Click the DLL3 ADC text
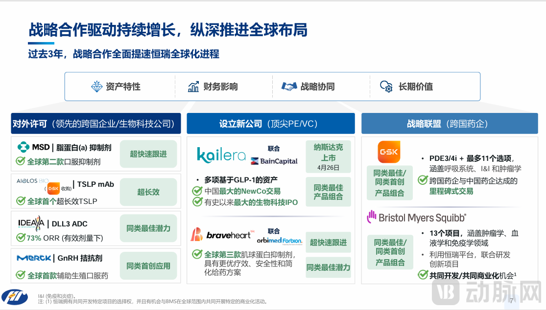This screenshot has width=546, height=310. coord(70,224)
